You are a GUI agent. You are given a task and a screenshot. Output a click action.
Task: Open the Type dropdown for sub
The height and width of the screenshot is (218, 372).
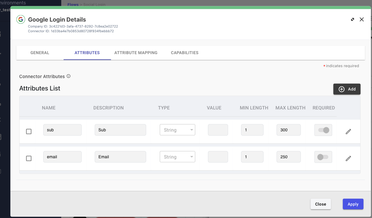tap(177, 130)
